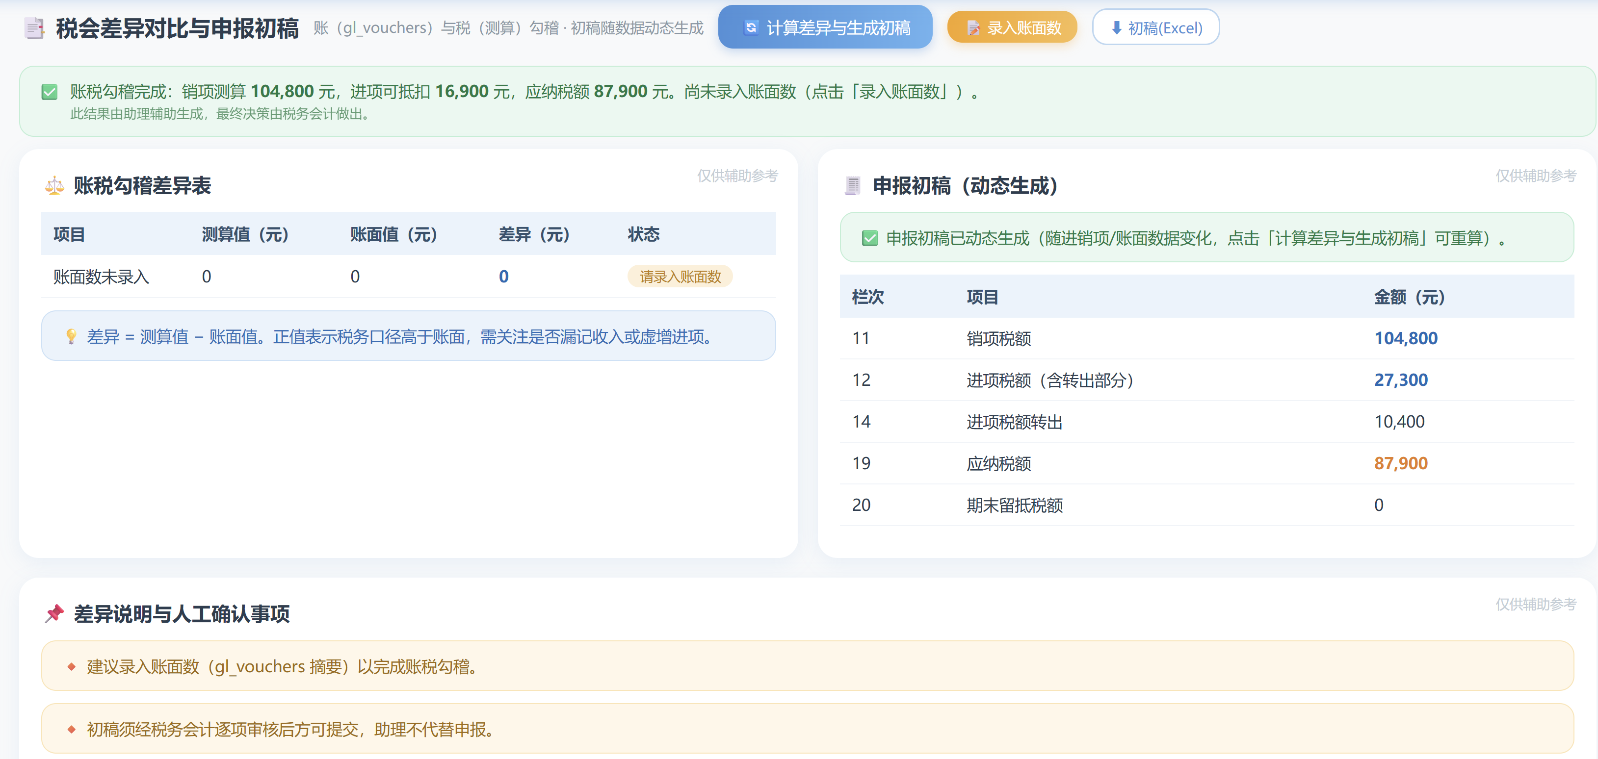Click the 金额（元） column header
This screenshot has height=759, width=1598.
(1410, 297)
